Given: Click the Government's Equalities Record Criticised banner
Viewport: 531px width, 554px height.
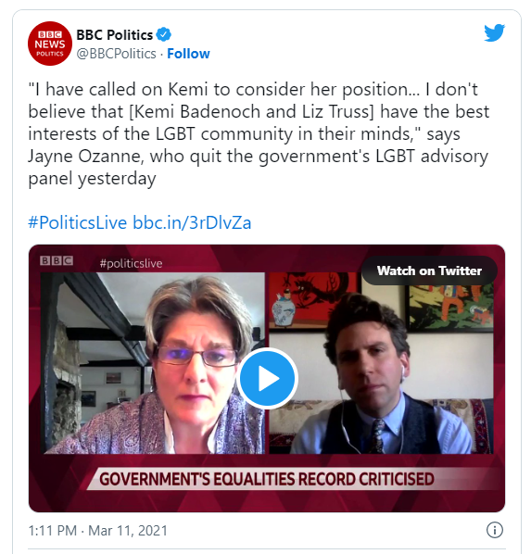Looking at the screenshot, I should tap(267, 479).
